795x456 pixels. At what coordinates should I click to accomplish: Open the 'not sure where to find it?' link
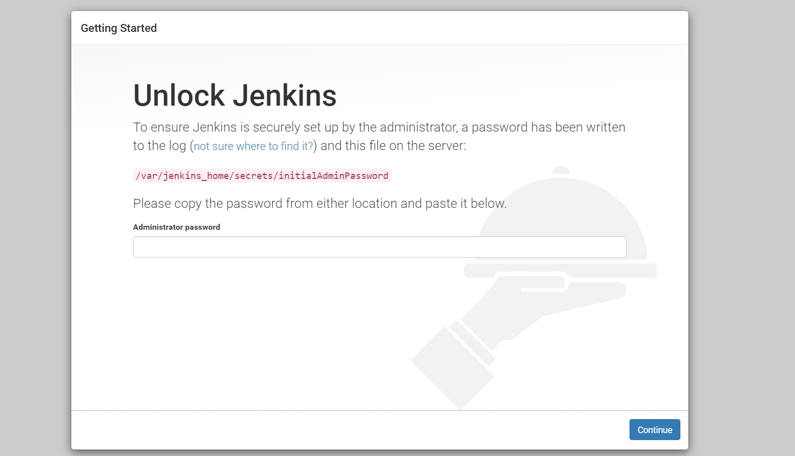point(253,146)
